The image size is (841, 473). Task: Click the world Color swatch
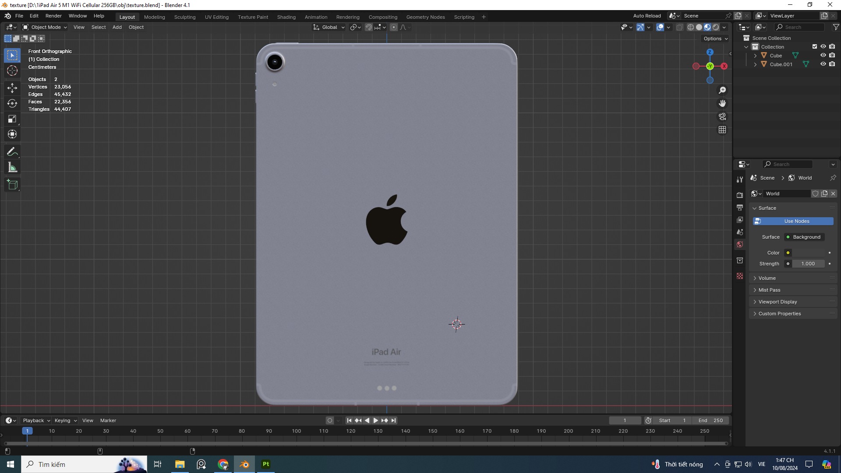click(808, 253)
